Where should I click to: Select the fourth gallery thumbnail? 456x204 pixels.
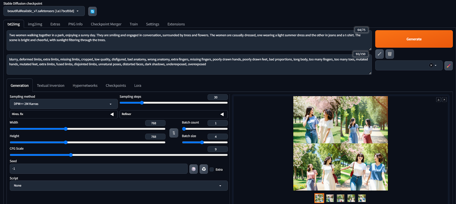[x=351, y=198]
